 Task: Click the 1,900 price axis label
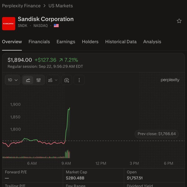click(x=15, y=104)
